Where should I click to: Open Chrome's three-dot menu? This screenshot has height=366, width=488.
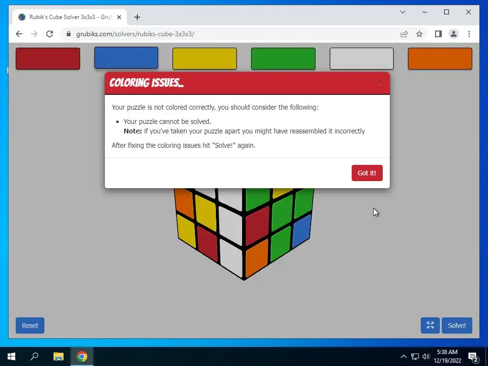pyautogui.click(x=469, y=34)
